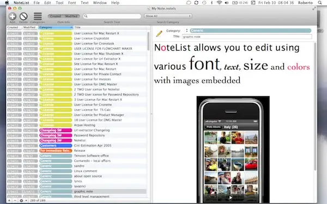Click the search magnifier in text field

click(x=86, y=16)
